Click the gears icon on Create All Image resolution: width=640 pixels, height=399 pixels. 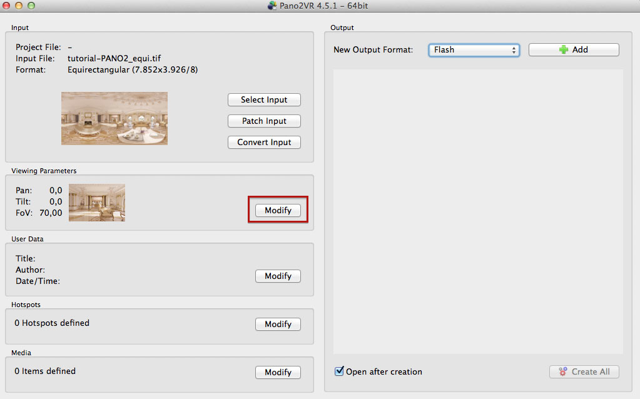click(x=563, y=371)
